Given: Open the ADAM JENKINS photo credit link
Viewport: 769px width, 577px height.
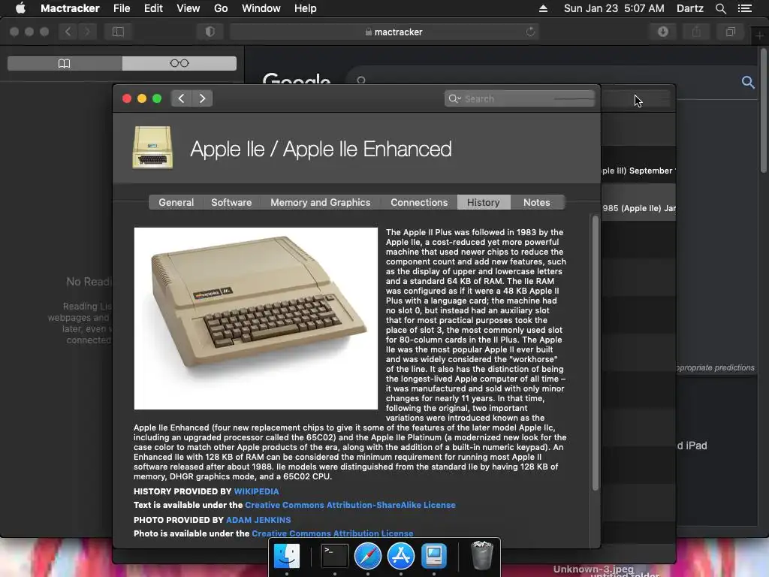Looking at the screenshot, I should coord(258,520).
